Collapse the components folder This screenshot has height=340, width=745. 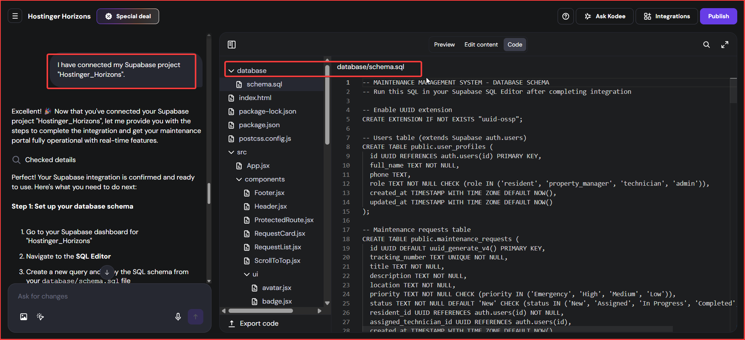[x=239, y=179]
